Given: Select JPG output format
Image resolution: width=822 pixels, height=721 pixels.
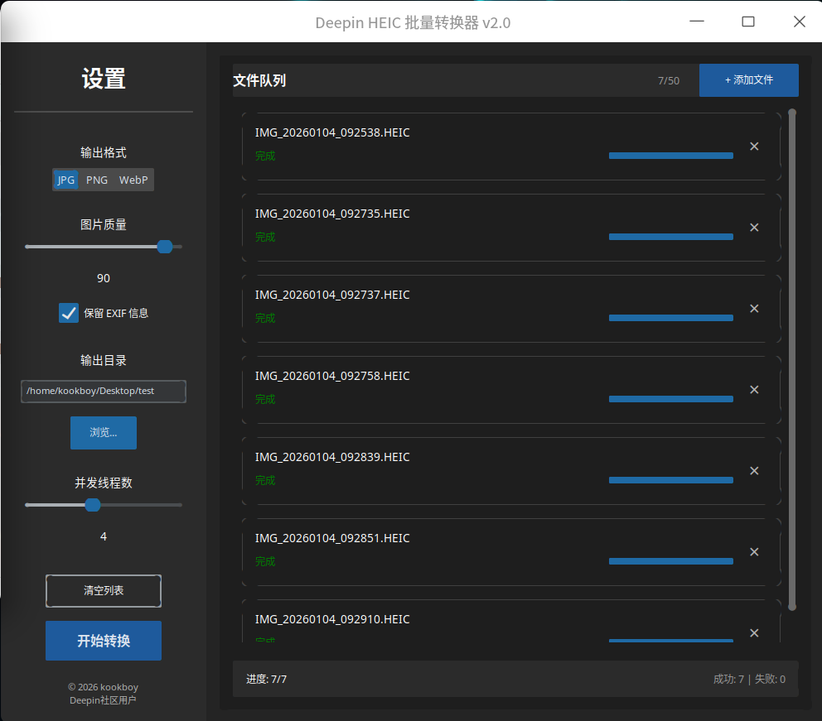Looking at the screenshot, I should coord(66,180).
